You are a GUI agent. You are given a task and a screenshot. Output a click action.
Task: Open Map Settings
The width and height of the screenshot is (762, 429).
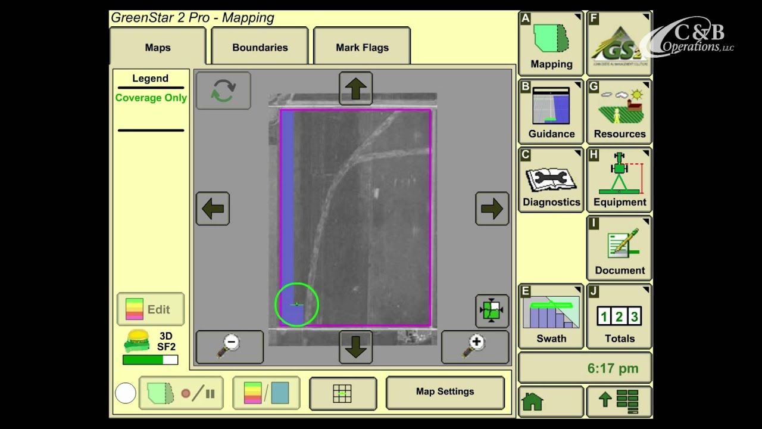coord(445,392)
